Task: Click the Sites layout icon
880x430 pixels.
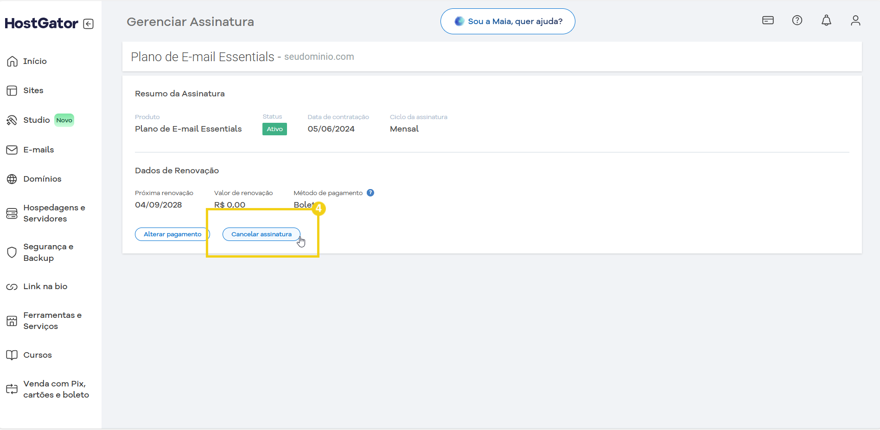Action: (x=12, y=90)
